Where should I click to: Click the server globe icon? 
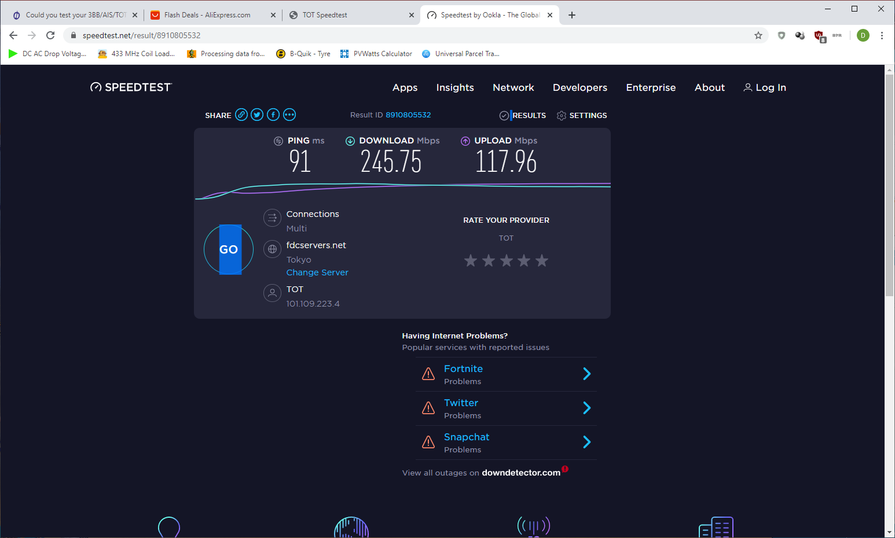point(272,249)
